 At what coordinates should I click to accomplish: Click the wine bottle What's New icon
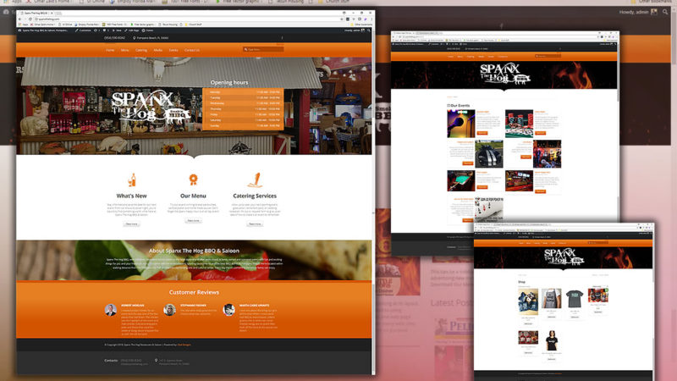(131, 179)
